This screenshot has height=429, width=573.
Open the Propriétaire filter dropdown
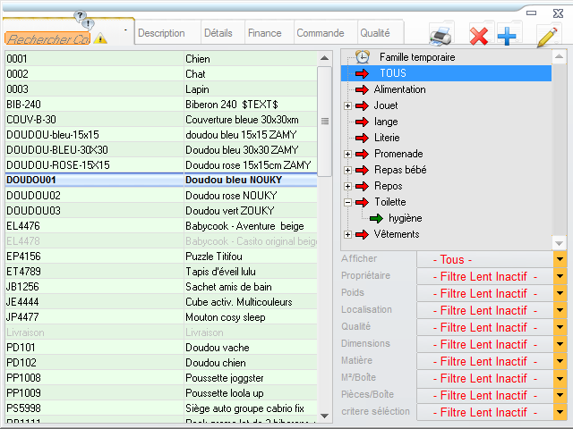[560, 276]
